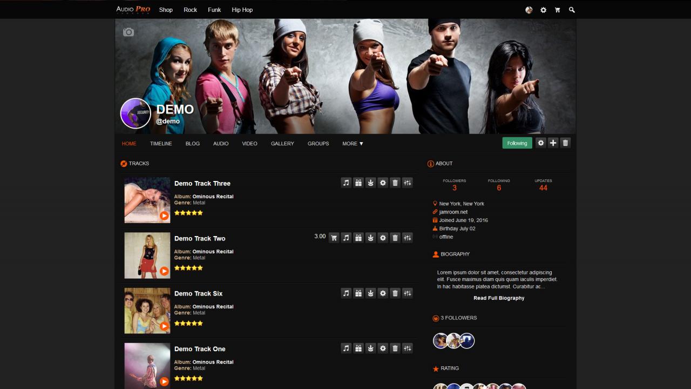Switch to the VIDEO tab
Screen dimensions: 691x389
tap(249, 144)
